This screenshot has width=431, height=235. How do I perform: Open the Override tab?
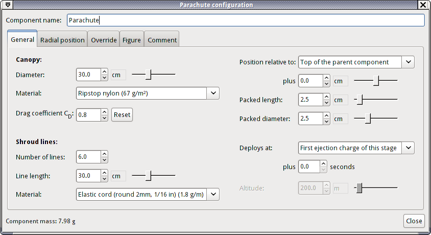pos(104,40)
